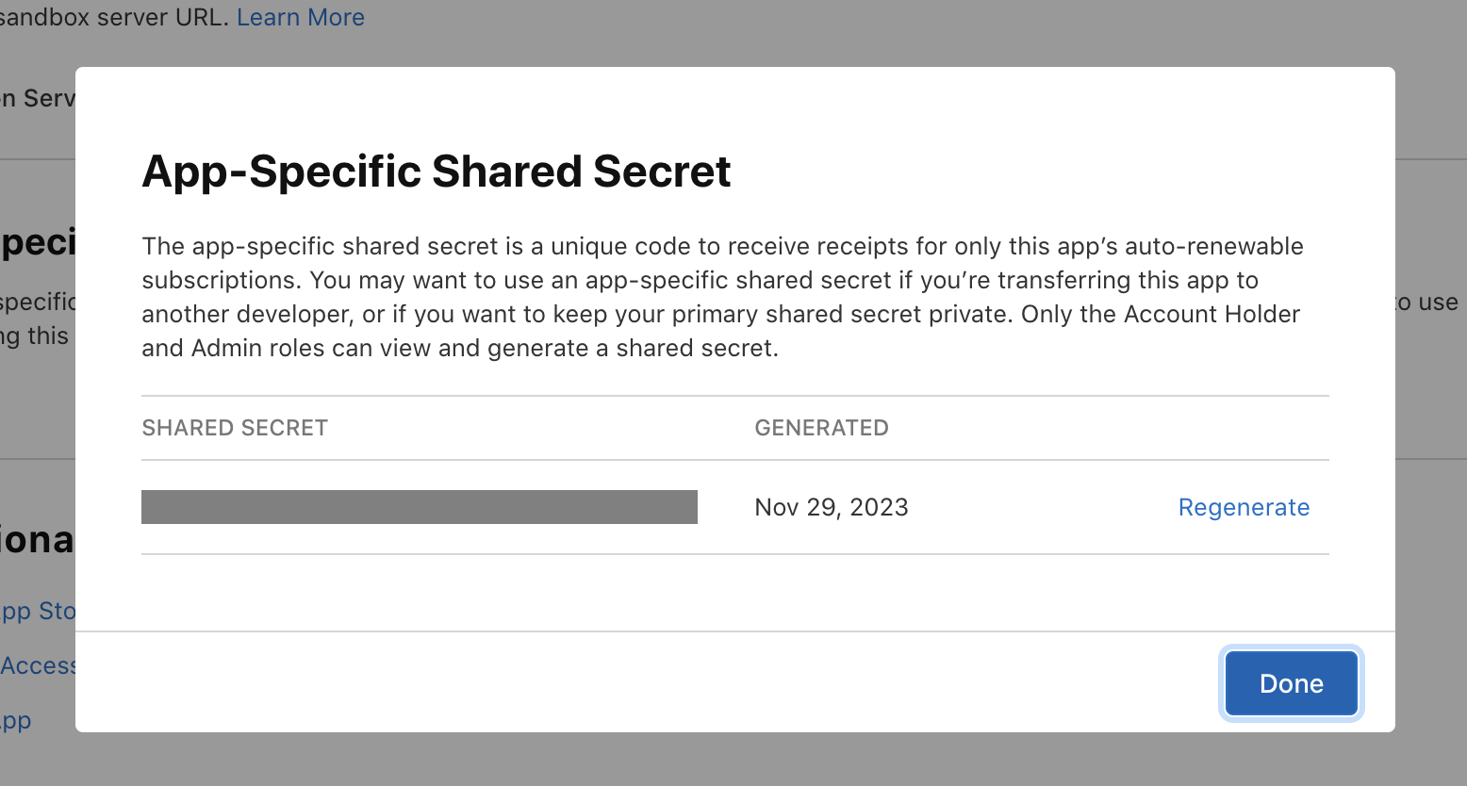Viewport: 1467px width, 786px height.
Task: Click the partially hidden 'pp Sto' link
Action: click(38, 611)
